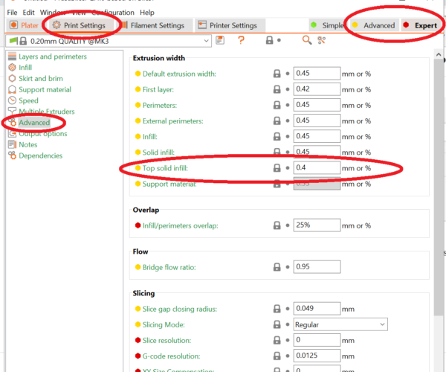Screen dimensions: 446x372
Task: Click the G-code resolution label
Action: [171, 356]
